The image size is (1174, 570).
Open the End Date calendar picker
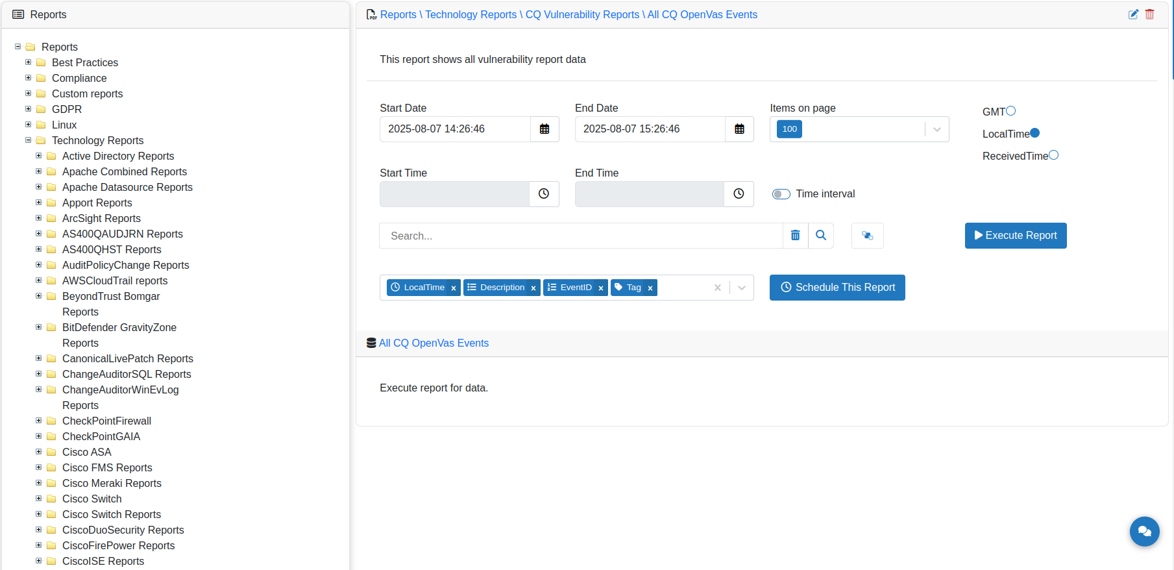[739, 129]
